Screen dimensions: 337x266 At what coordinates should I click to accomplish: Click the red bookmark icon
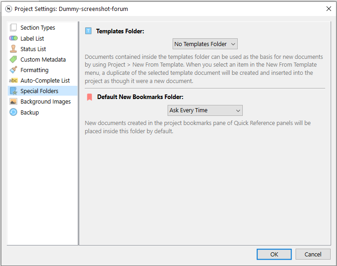pos(89,97)
